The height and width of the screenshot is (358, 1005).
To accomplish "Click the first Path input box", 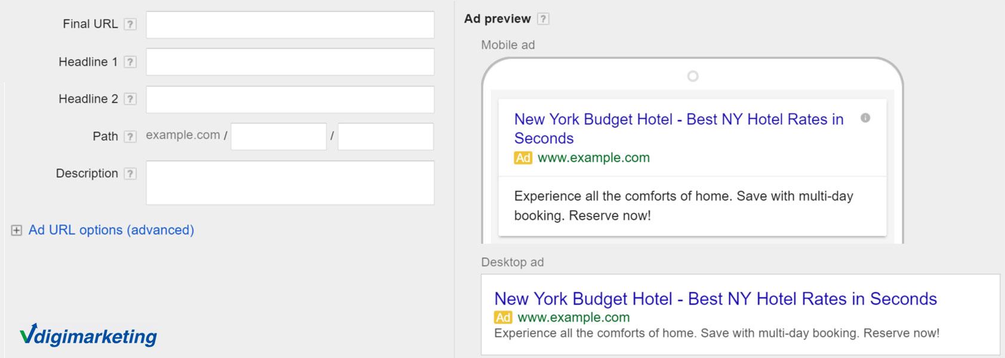I will tap(278, 137).
